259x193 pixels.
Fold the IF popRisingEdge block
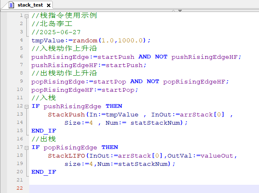(x=27, y=147)
